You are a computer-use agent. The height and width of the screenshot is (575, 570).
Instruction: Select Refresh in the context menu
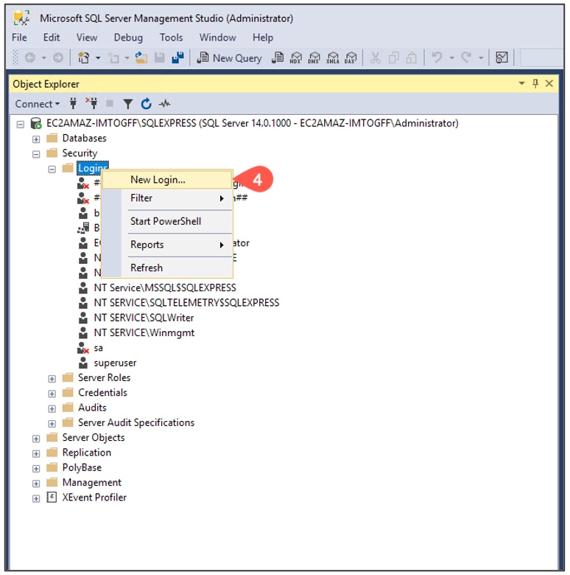coord(146,268)
